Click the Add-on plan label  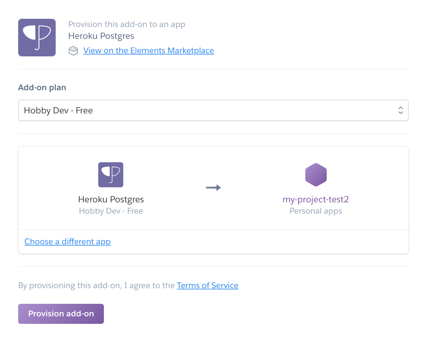[x=42, y=88]
